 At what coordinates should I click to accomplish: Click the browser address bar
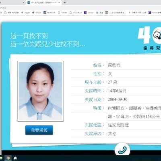pos(80,8)
